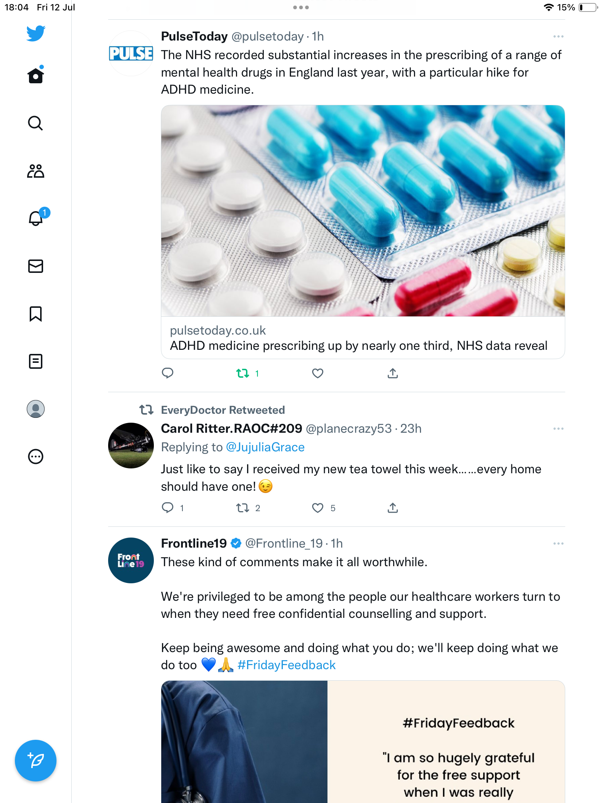Open more options on PulseToday tweet
The height and width of the screenshot is (803, 602).
[558, 36]
